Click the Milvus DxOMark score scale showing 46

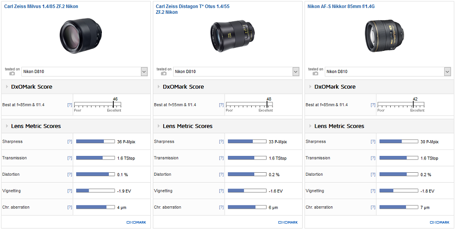point(97,105)
